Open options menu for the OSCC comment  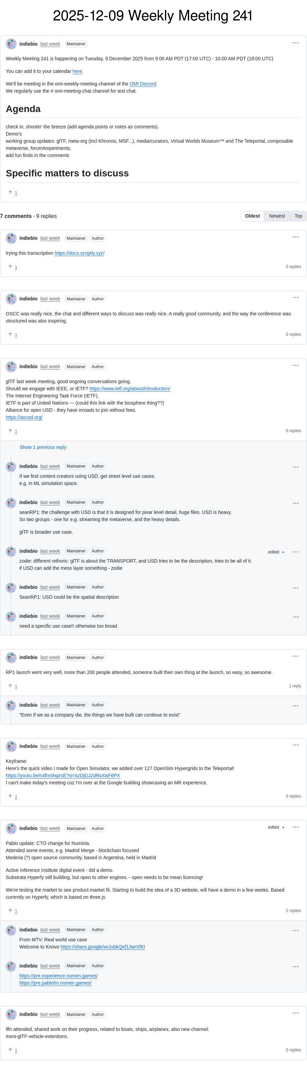[x=295, y=298]
